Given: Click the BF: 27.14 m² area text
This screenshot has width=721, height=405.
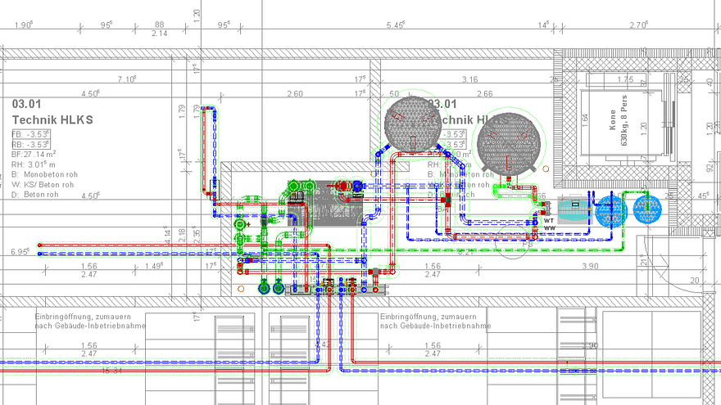Looking at the screenshot, I should coord(34,154).
